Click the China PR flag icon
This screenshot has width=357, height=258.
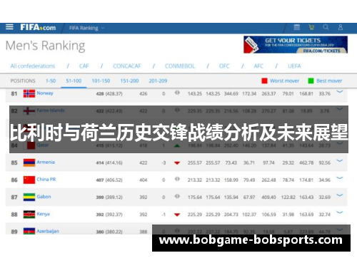[29, 180]
